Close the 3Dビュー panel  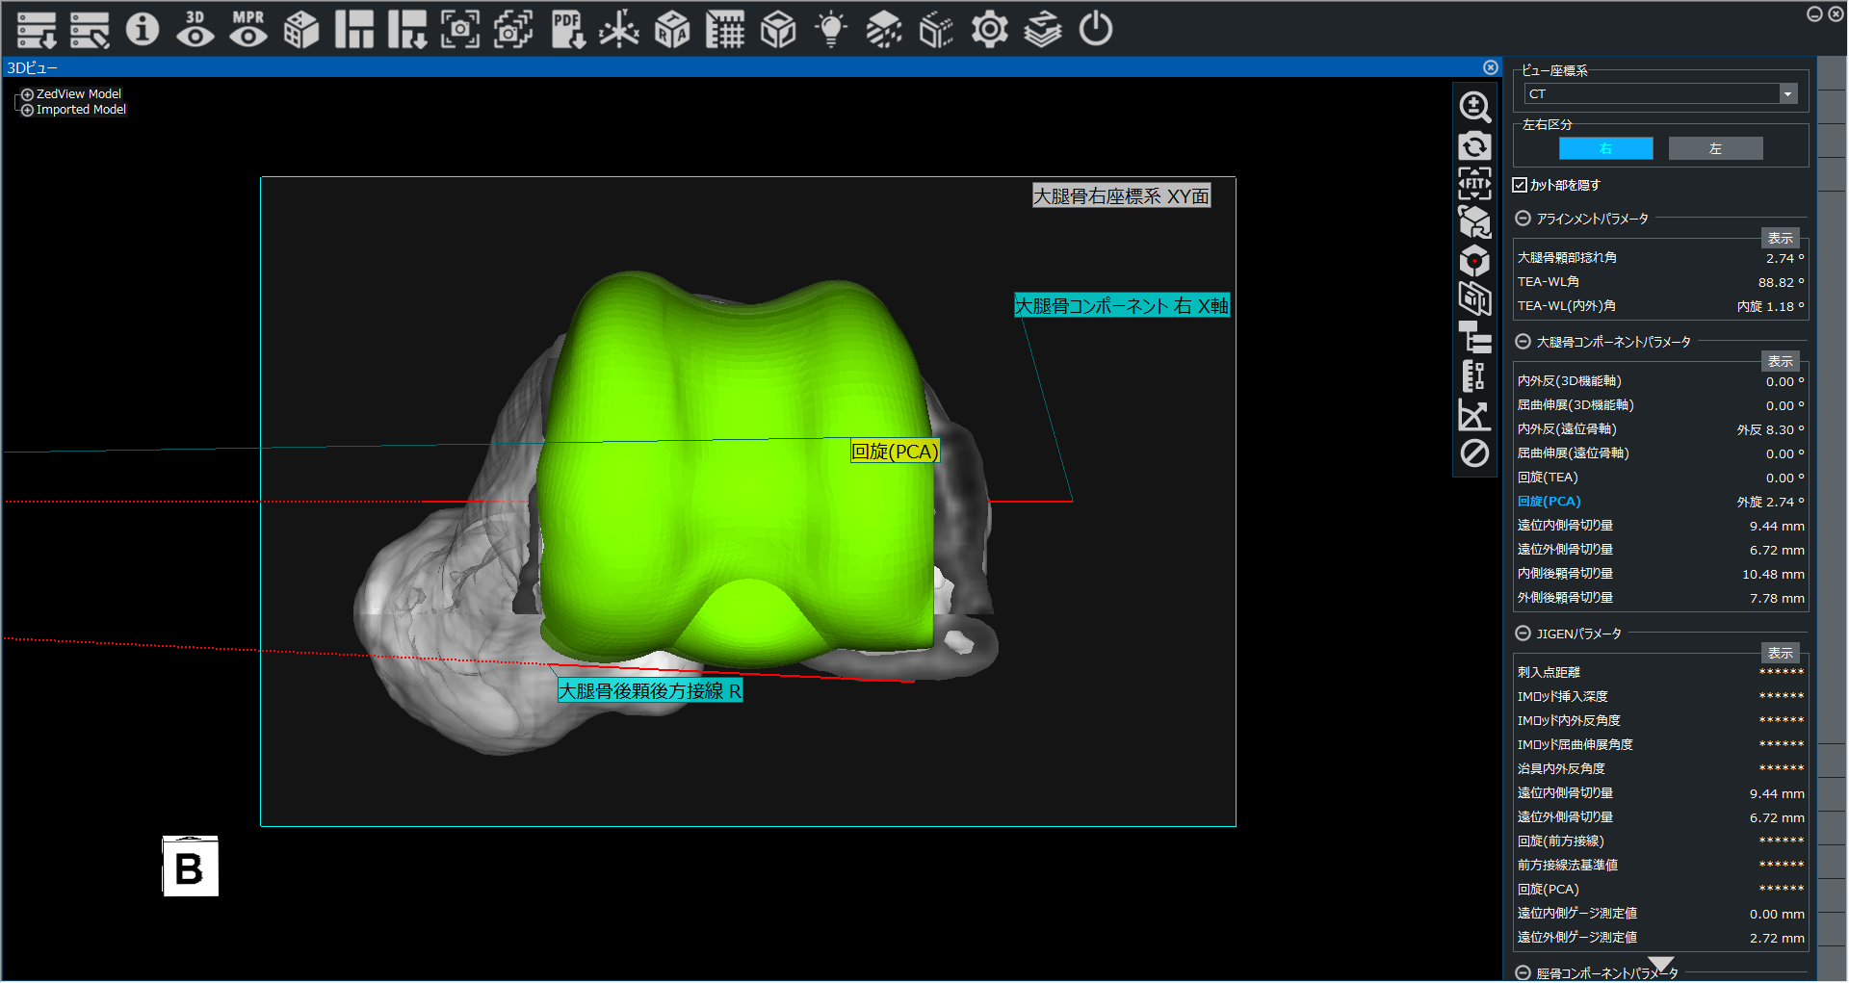click(1490, 67)
